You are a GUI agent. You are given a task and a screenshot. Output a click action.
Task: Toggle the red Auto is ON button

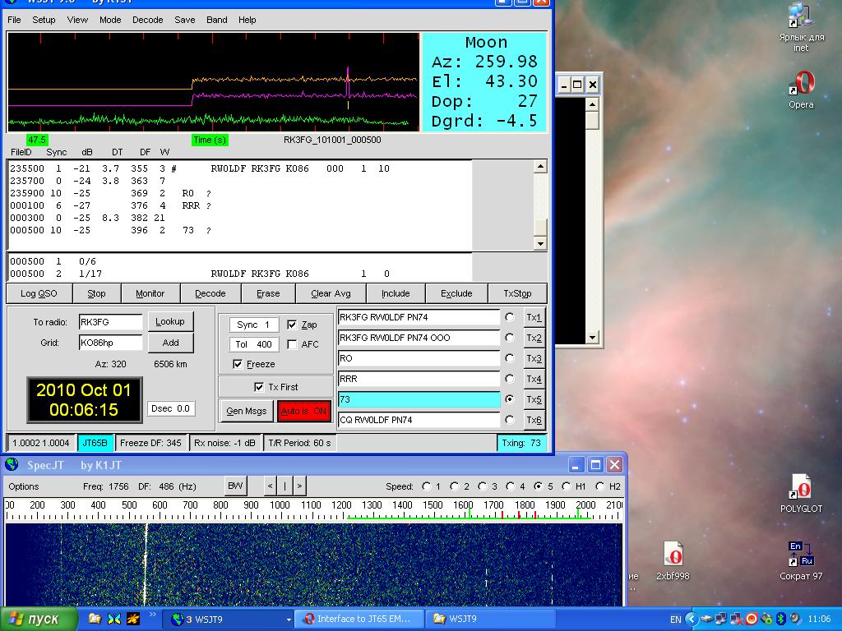304,411
